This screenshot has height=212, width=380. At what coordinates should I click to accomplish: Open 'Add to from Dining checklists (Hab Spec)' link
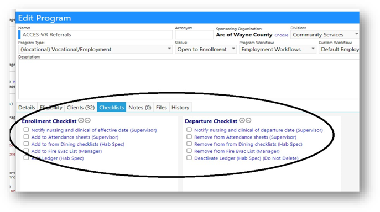(78, 144)
